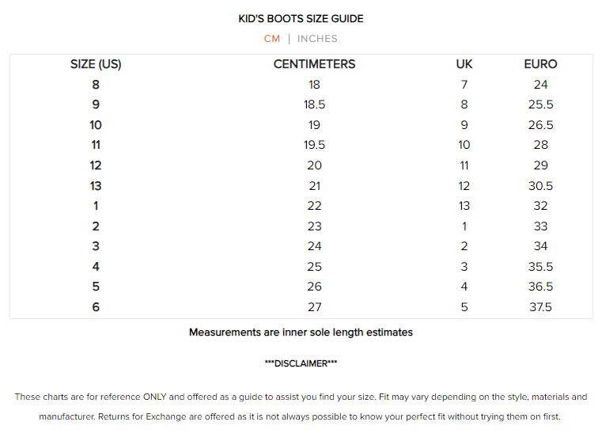Image resolution: width=602 pixels, height=437 pixels.
Task: Switch to the INCHES tab
Action: point(317,38)
